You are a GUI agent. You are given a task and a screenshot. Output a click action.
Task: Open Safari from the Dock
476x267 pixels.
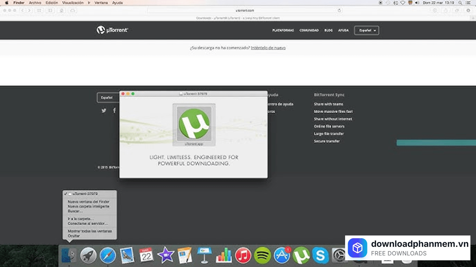tap(107, 255)
